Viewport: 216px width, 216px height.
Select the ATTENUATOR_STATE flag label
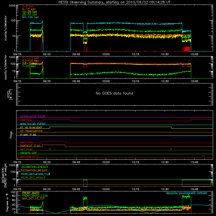click(x=33, y=117)
